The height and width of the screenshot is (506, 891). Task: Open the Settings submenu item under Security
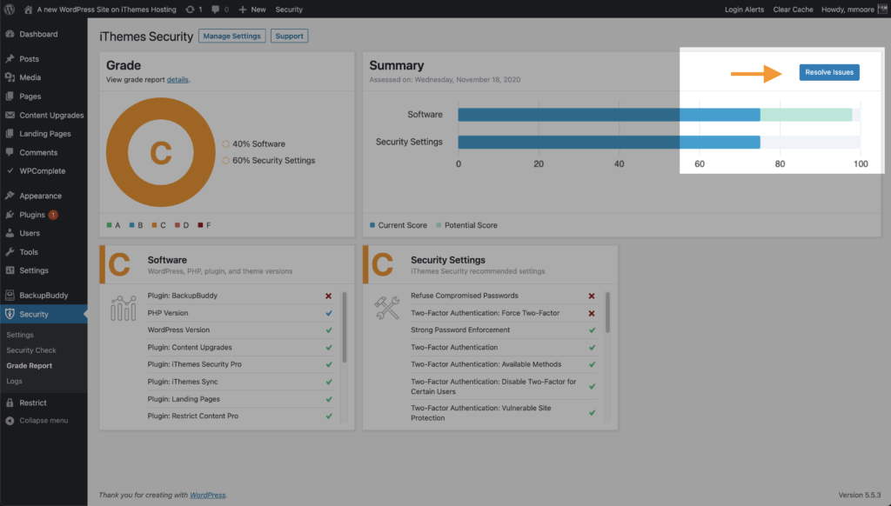point(20,335)
